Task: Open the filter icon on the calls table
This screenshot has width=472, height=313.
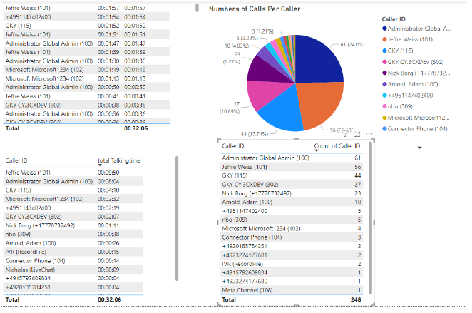Action: click(345, 133)
